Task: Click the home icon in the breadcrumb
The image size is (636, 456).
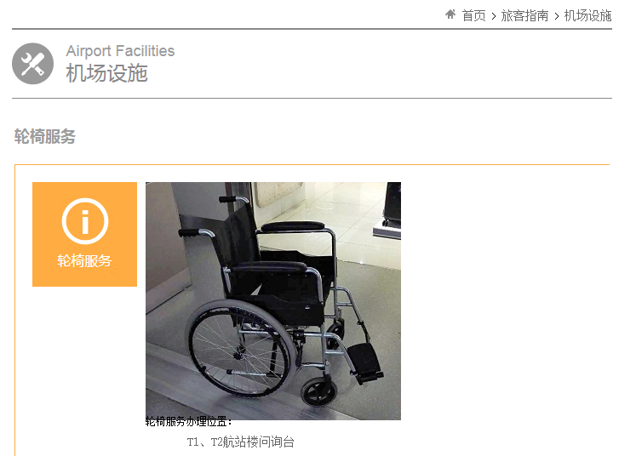Action: 450,14
